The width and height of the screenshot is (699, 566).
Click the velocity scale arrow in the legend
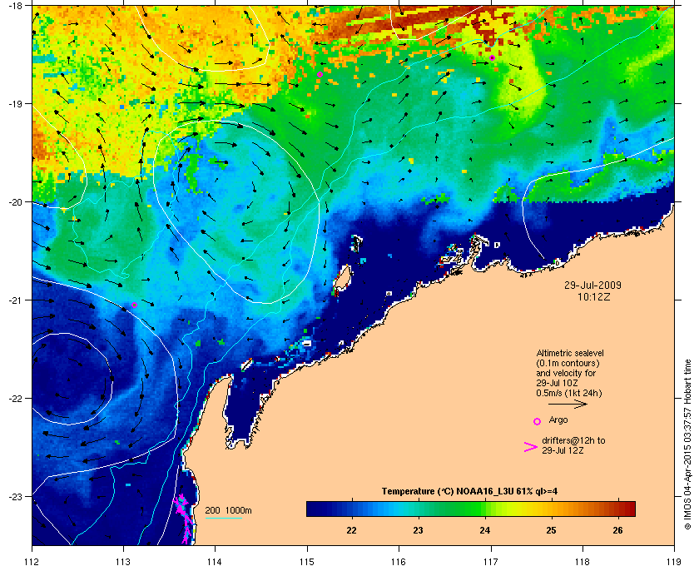click(568, 405)
